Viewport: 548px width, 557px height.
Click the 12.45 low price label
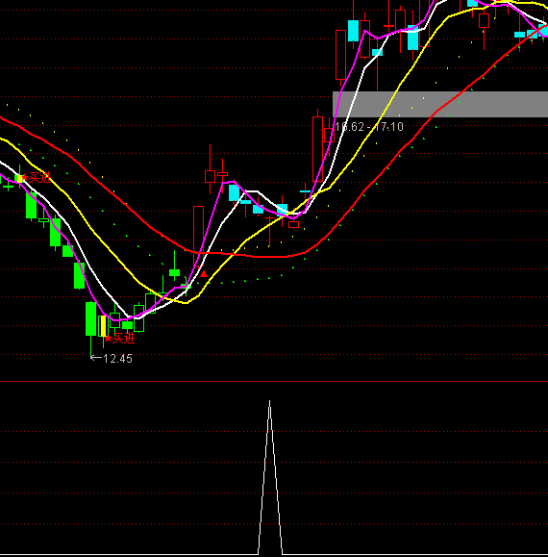pos(112,359)
